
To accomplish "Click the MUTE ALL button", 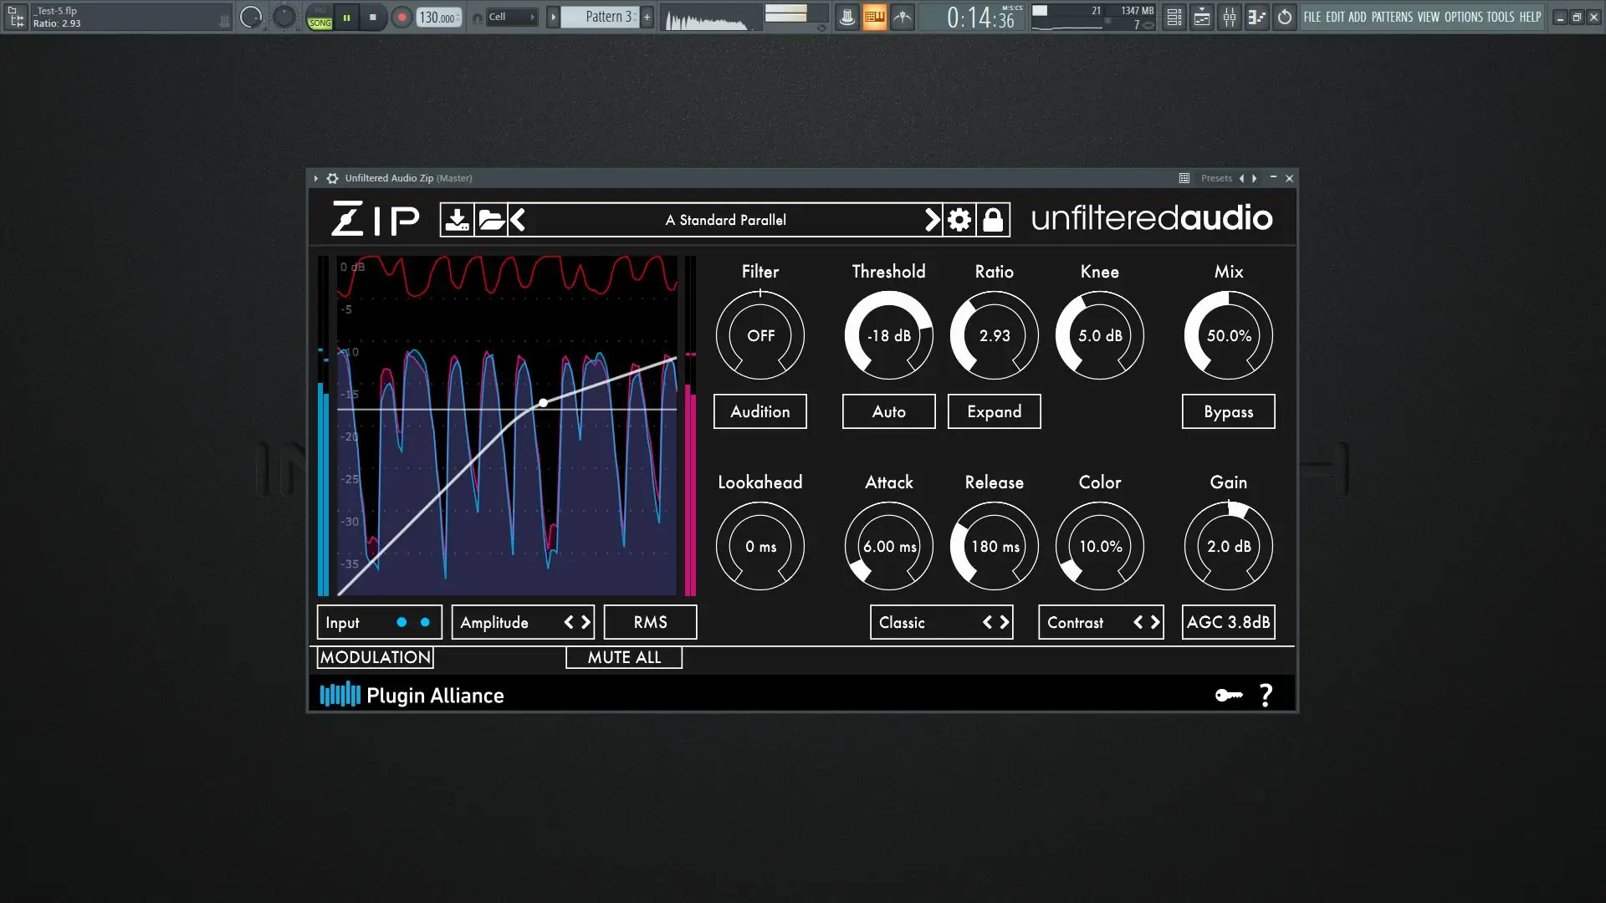I will pos(624,657).
